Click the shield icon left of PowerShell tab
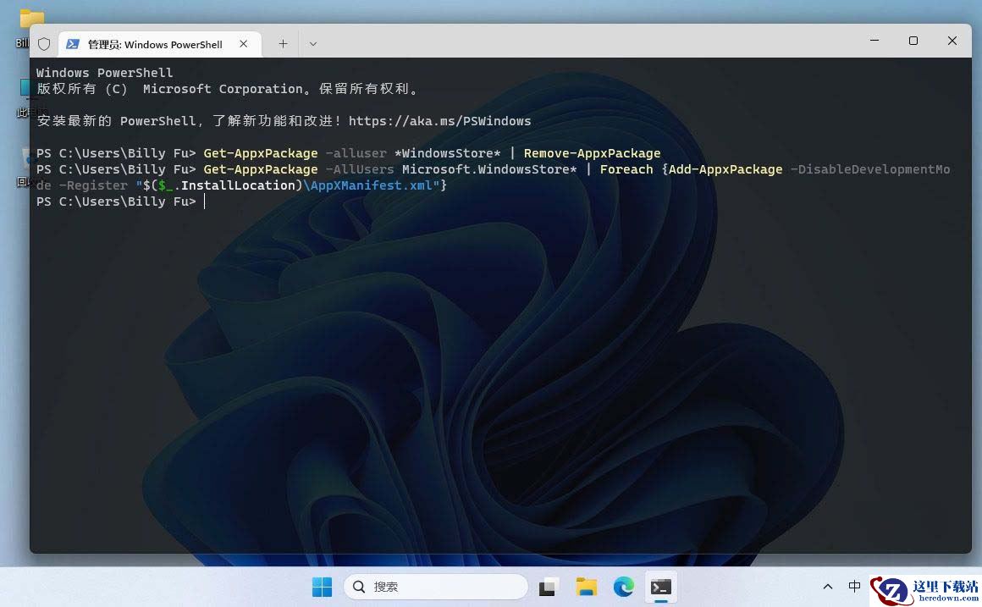982x607 pixels. (44, 44)
